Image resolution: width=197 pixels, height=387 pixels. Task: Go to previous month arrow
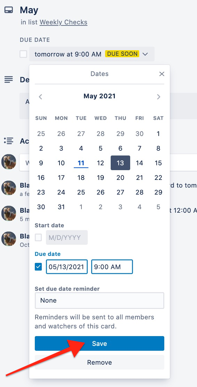(41, 97)
